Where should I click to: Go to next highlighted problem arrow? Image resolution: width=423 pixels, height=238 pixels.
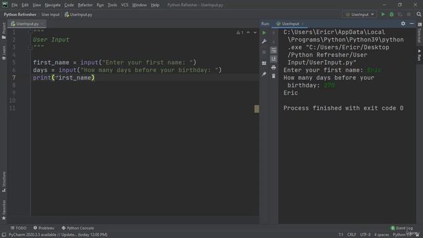pos(255,32)
